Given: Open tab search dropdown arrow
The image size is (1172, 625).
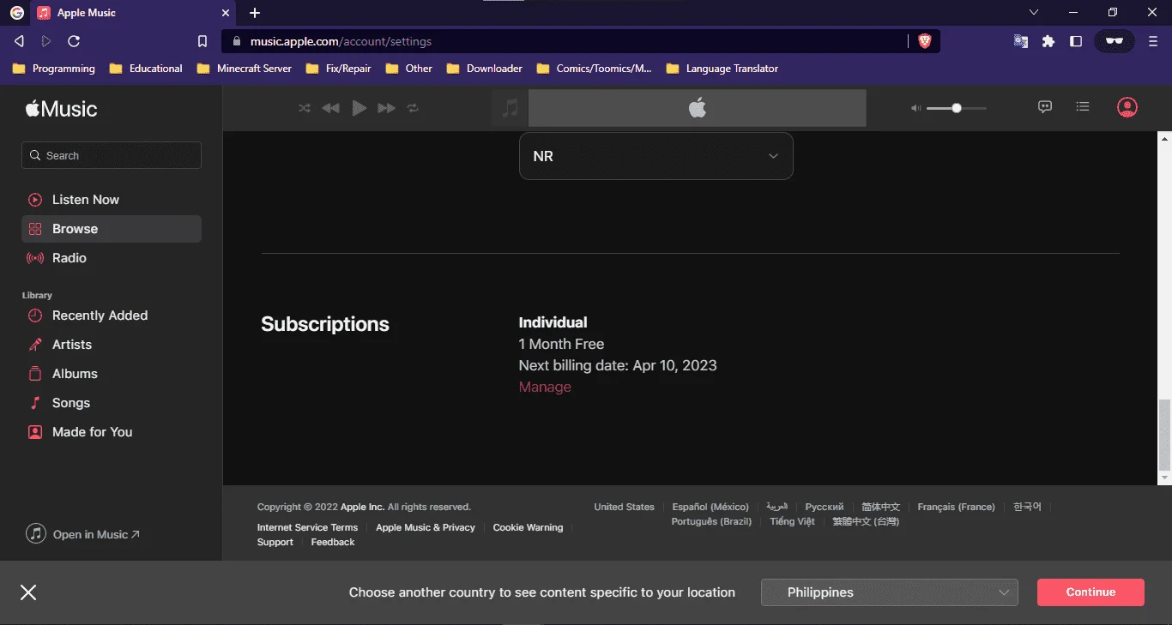Looking at the screenshot, I should (1034, 12).
